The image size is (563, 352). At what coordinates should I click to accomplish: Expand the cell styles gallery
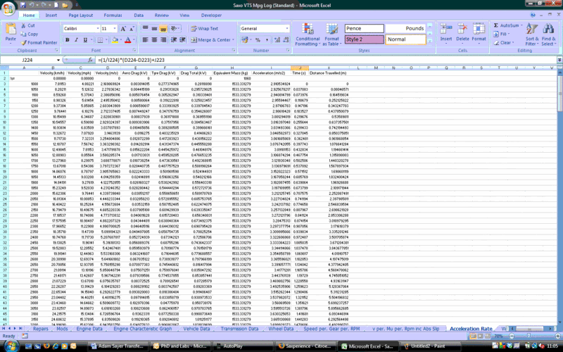tap(430, 42)
